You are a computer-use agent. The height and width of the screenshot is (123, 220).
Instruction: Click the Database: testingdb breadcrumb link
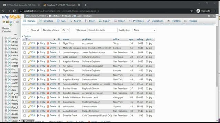coord(61,16)
